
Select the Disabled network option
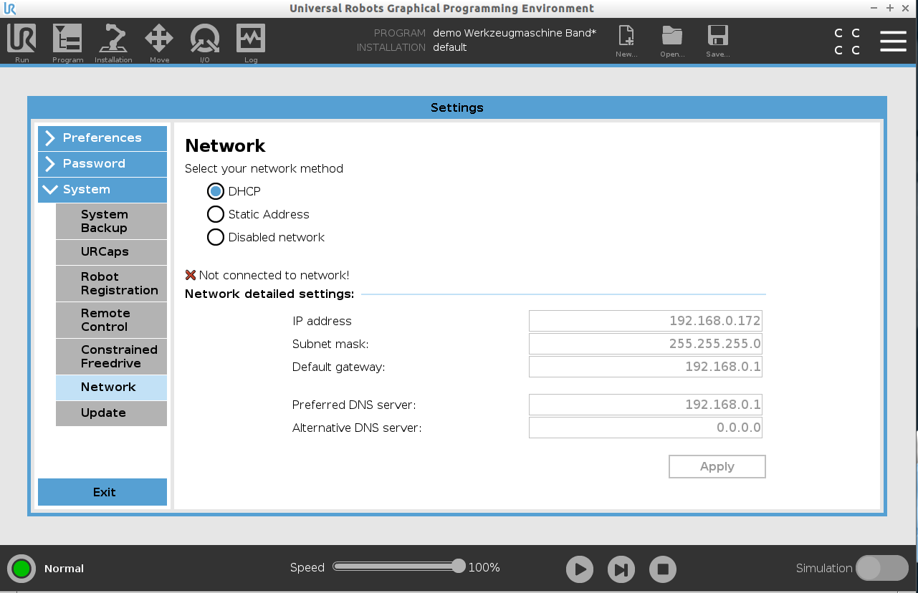tap(216, 237)
